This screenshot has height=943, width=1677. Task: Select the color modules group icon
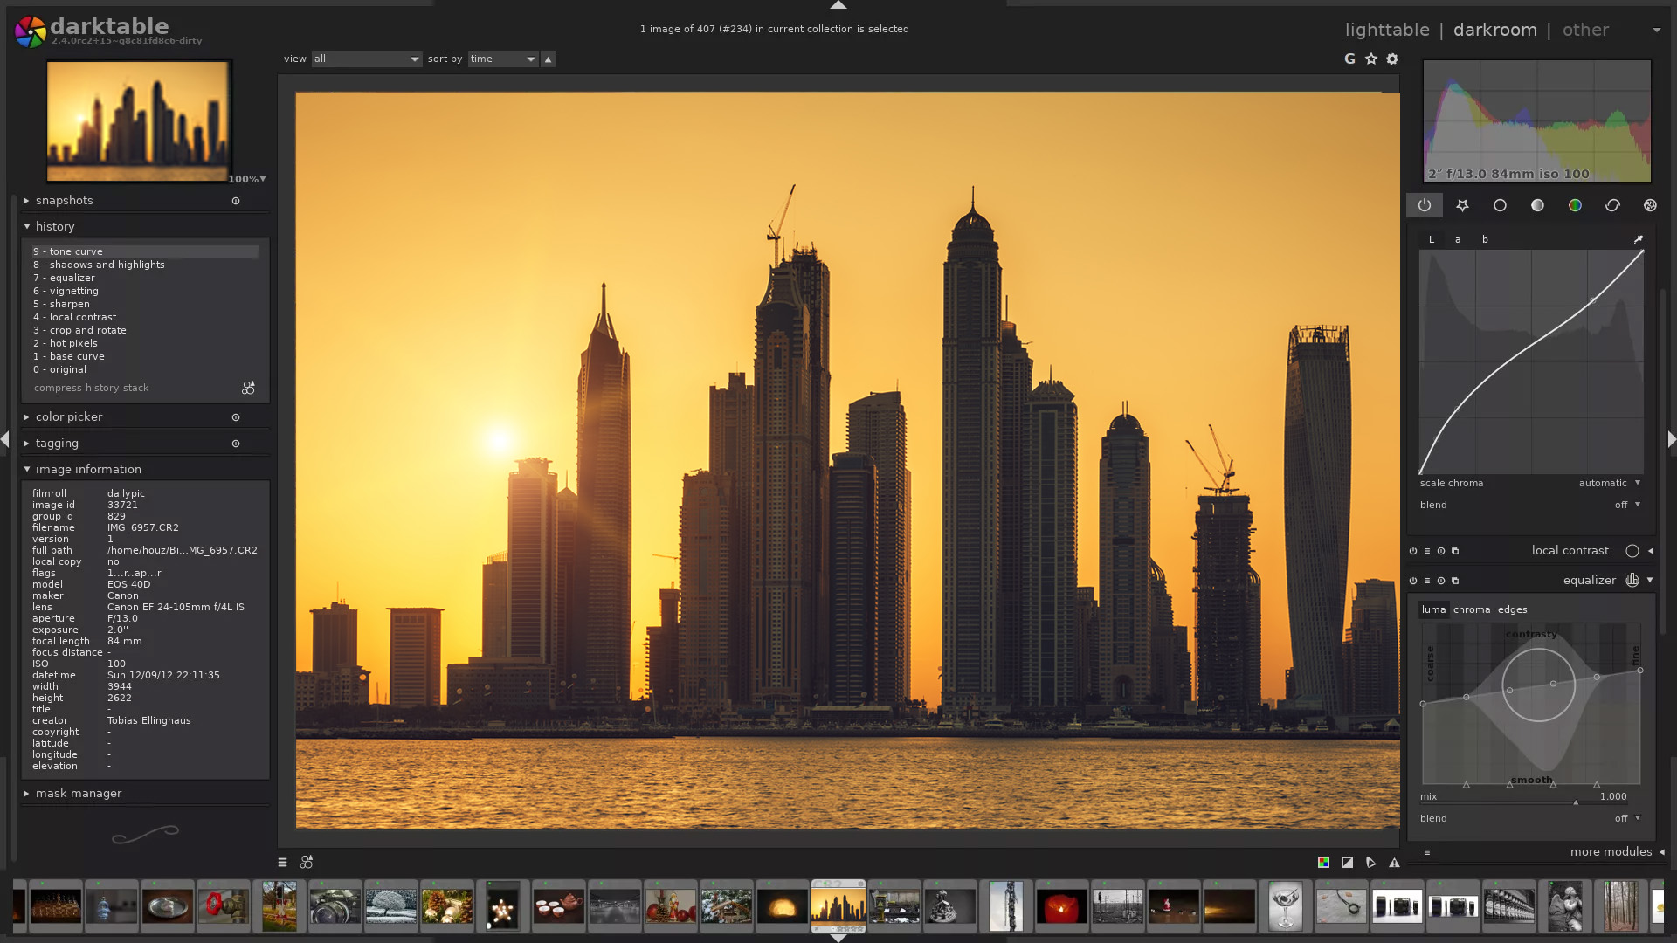pyautogui.click(x=1575, y=205)
